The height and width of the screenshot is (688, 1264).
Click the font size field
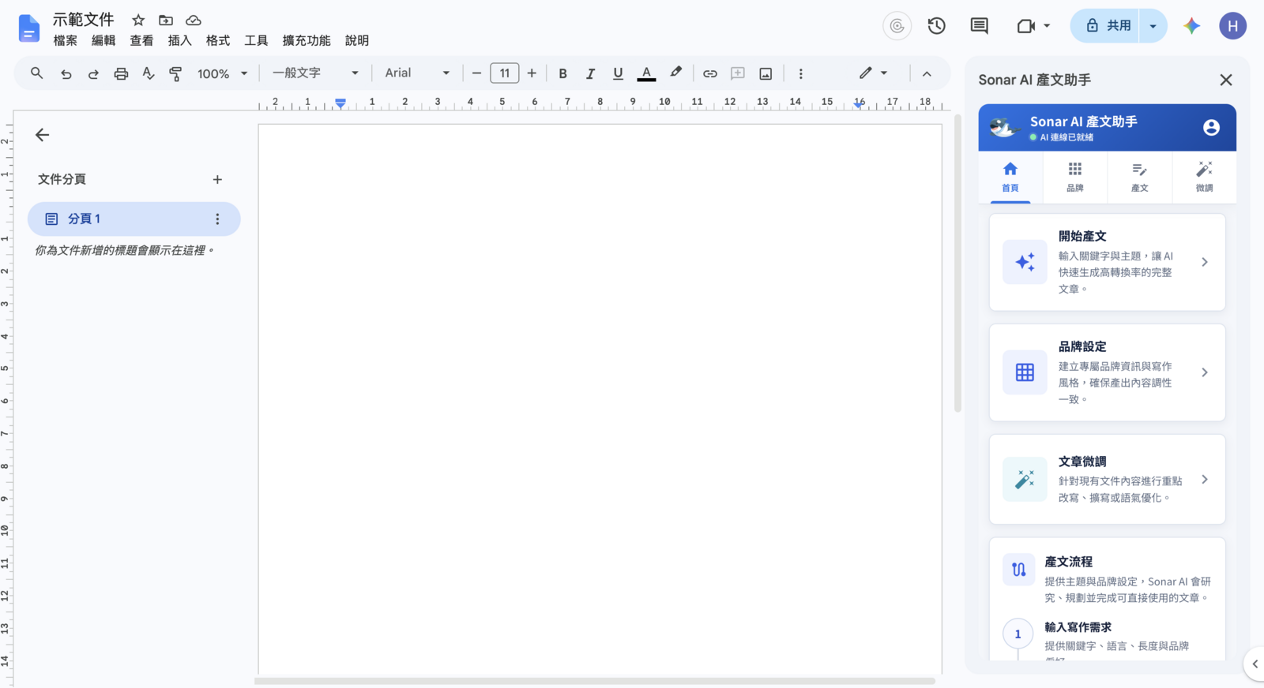pos(504,73)
